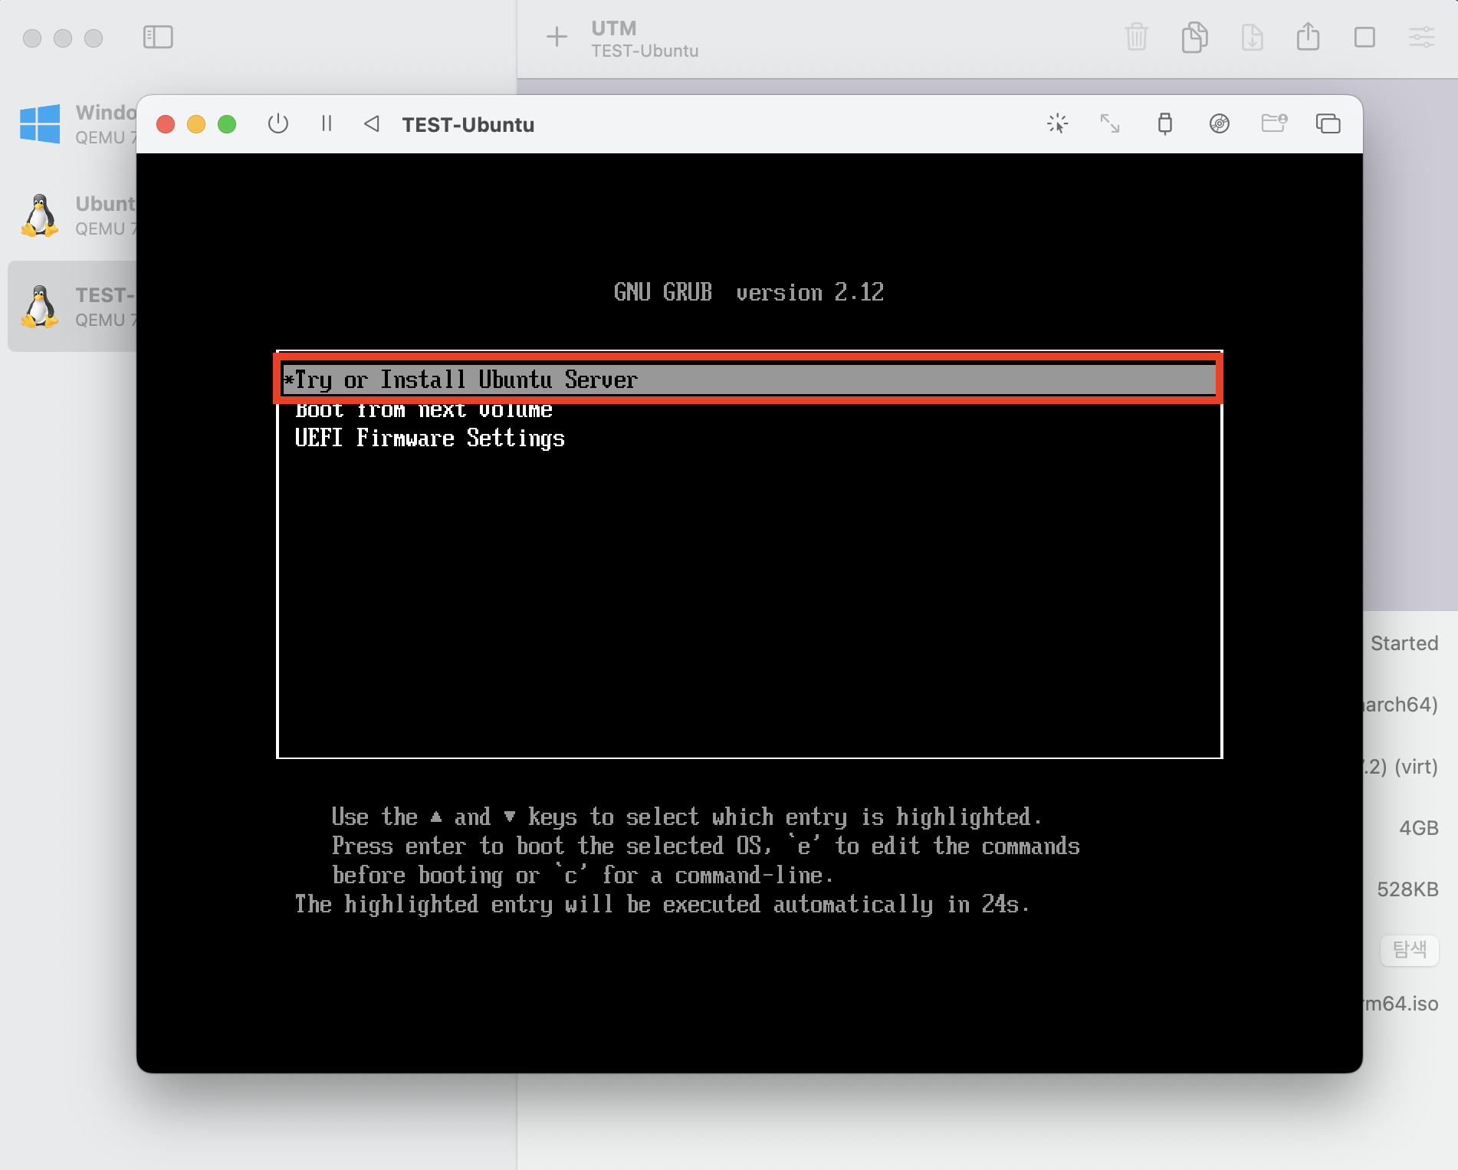Image resolution: width=1458 pixels, height=1170 pixels.
Task: Select 'Try or Install Ubuntu Server' GRUB entry
Action: [x=749, y=380]
